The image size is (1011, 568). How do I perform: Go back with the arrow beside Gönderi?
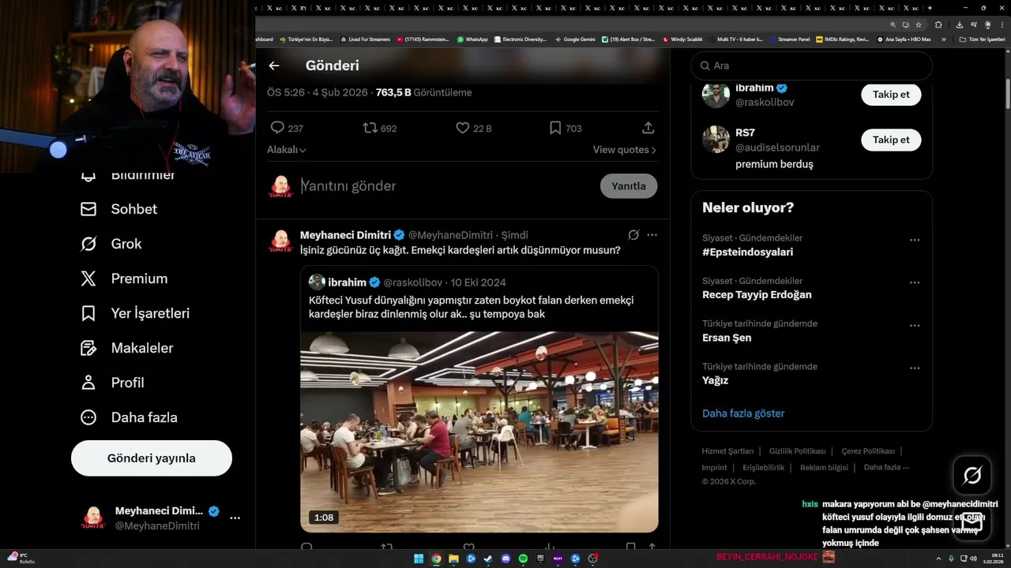(274, 65)
